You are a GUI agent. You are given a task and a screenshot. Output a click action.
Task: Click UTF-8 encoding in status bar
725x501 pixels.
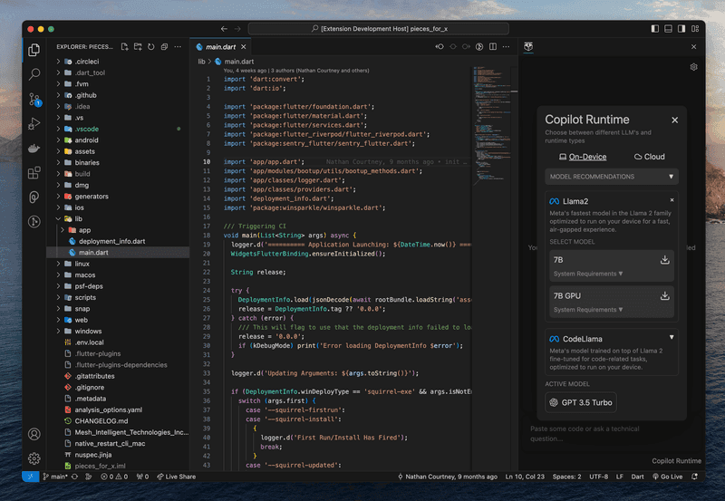click(x=598, y=477)
